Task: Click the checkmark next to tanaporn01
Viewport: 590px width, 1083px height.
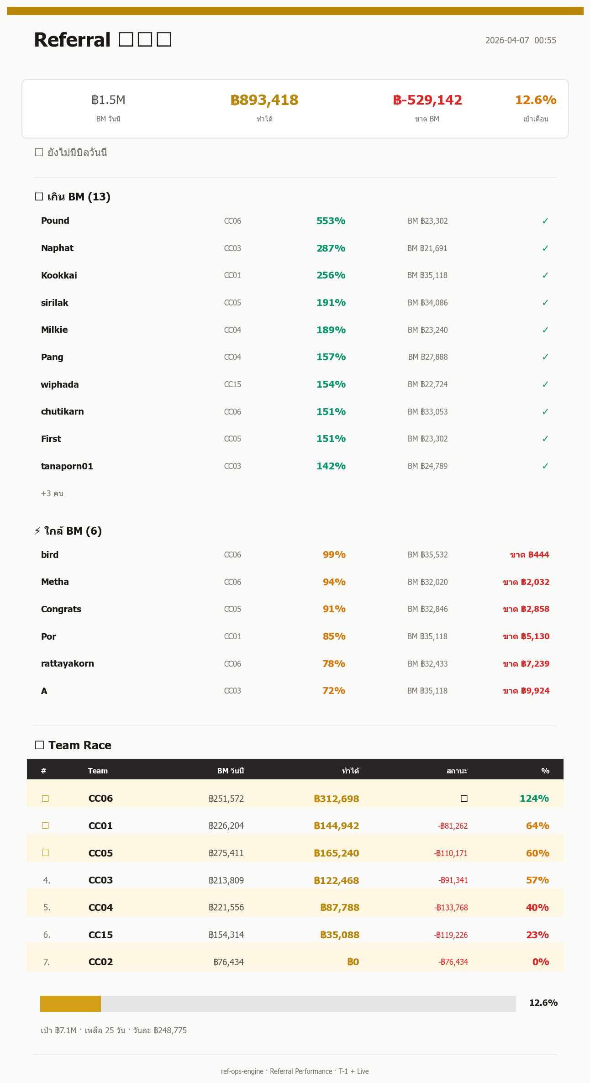Action: point(545,466)
